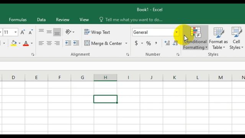245x138 pixels.
Task: Select column F header
Action: (59, 77)
